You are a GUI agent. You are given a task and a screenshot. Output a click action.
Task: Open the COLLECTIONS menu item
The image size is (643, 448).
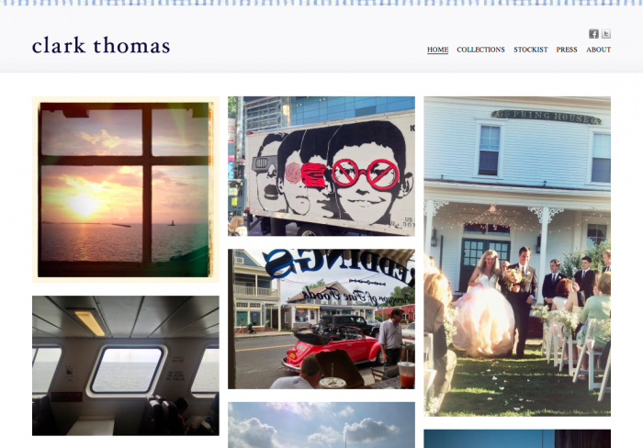click(480, 50)
